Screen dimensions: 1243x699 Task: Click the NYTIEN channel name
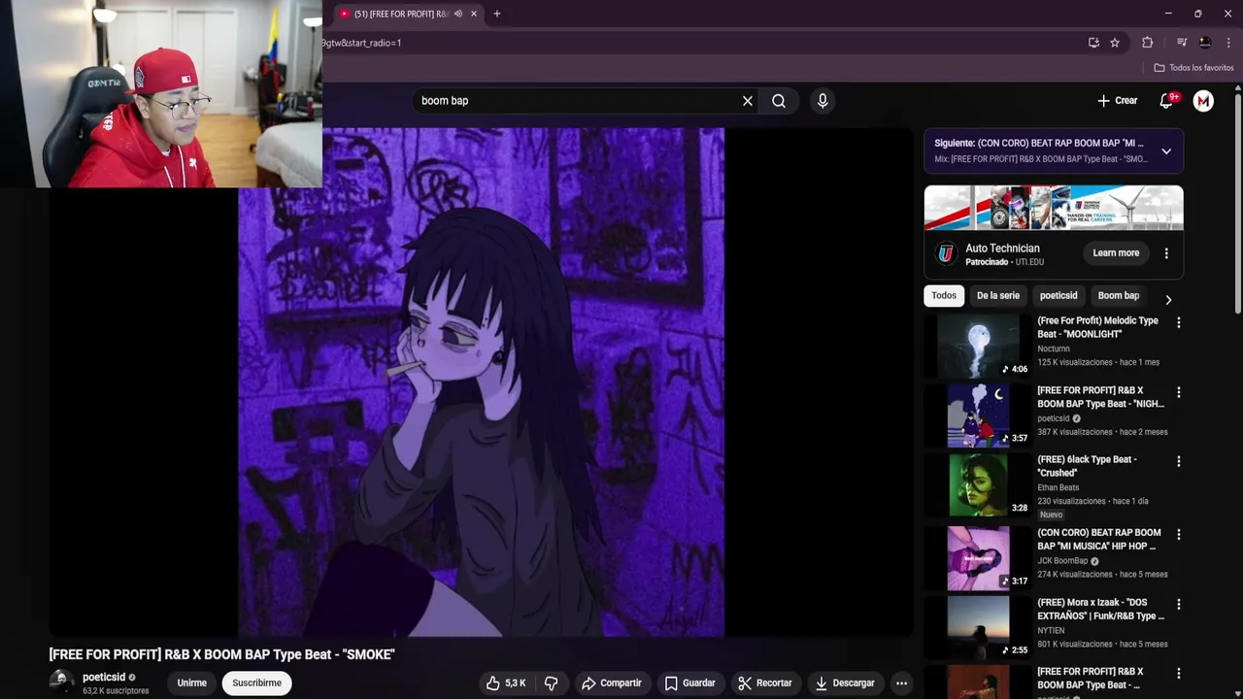pyautogui.click(x=1051, y=631)
